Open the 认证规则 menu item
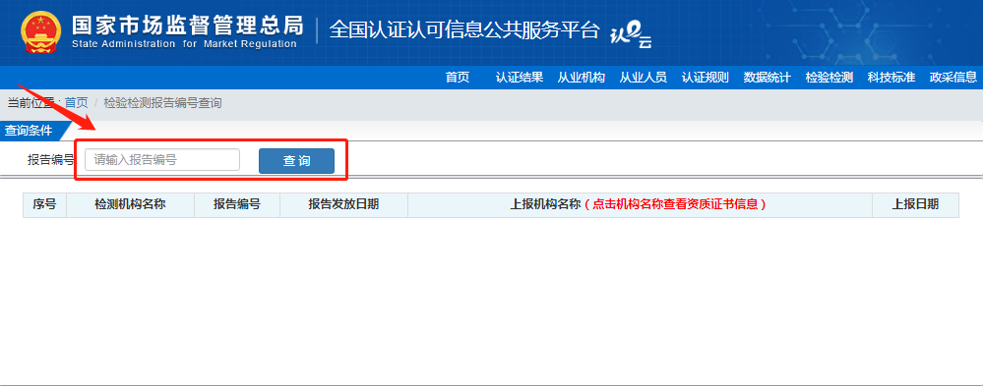The width and height of the screenshot is (983, 386). (x=706, y=78)
